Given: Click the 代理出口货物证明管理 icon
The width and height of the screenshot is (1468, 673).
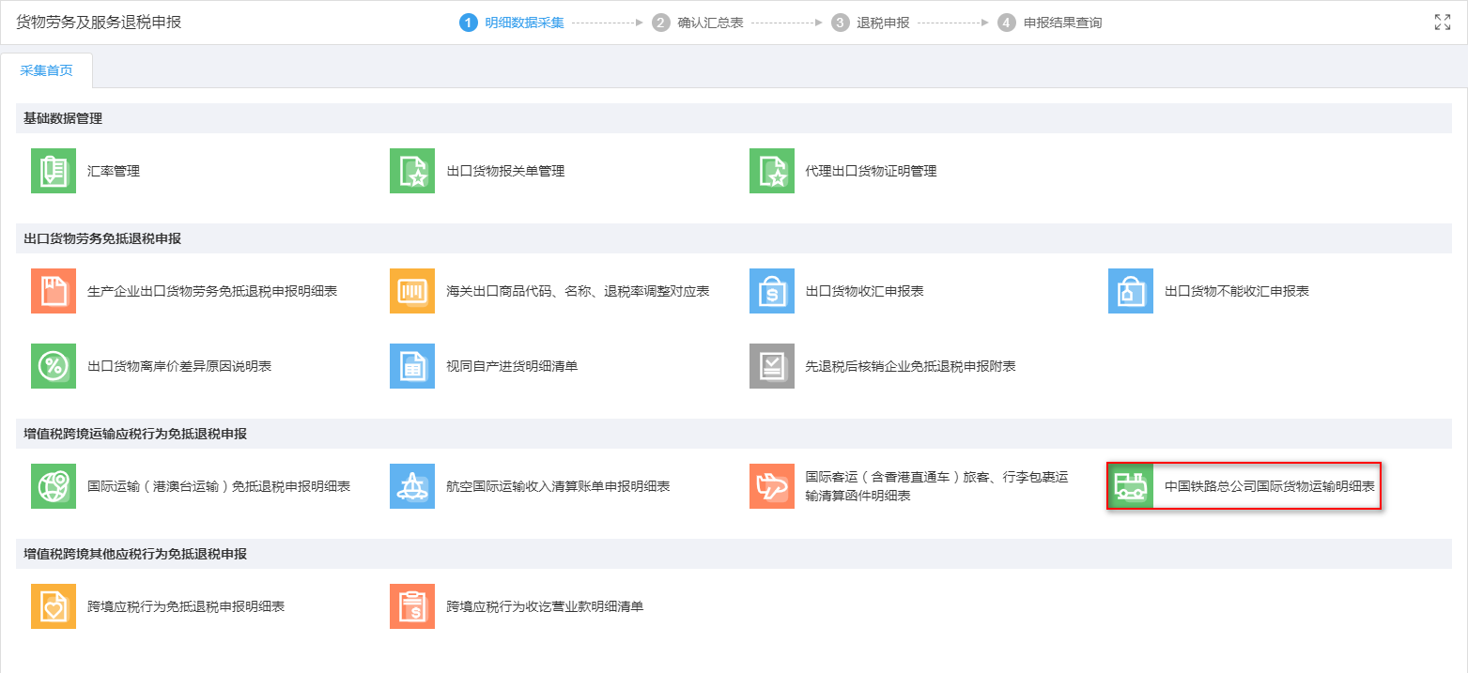Looking at the screenshot, I should pyautogui.click(x=772, y=171).
